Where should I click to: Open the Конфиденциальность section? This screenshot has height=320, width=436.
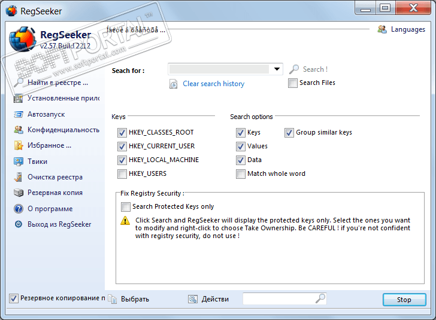[63, 130]
